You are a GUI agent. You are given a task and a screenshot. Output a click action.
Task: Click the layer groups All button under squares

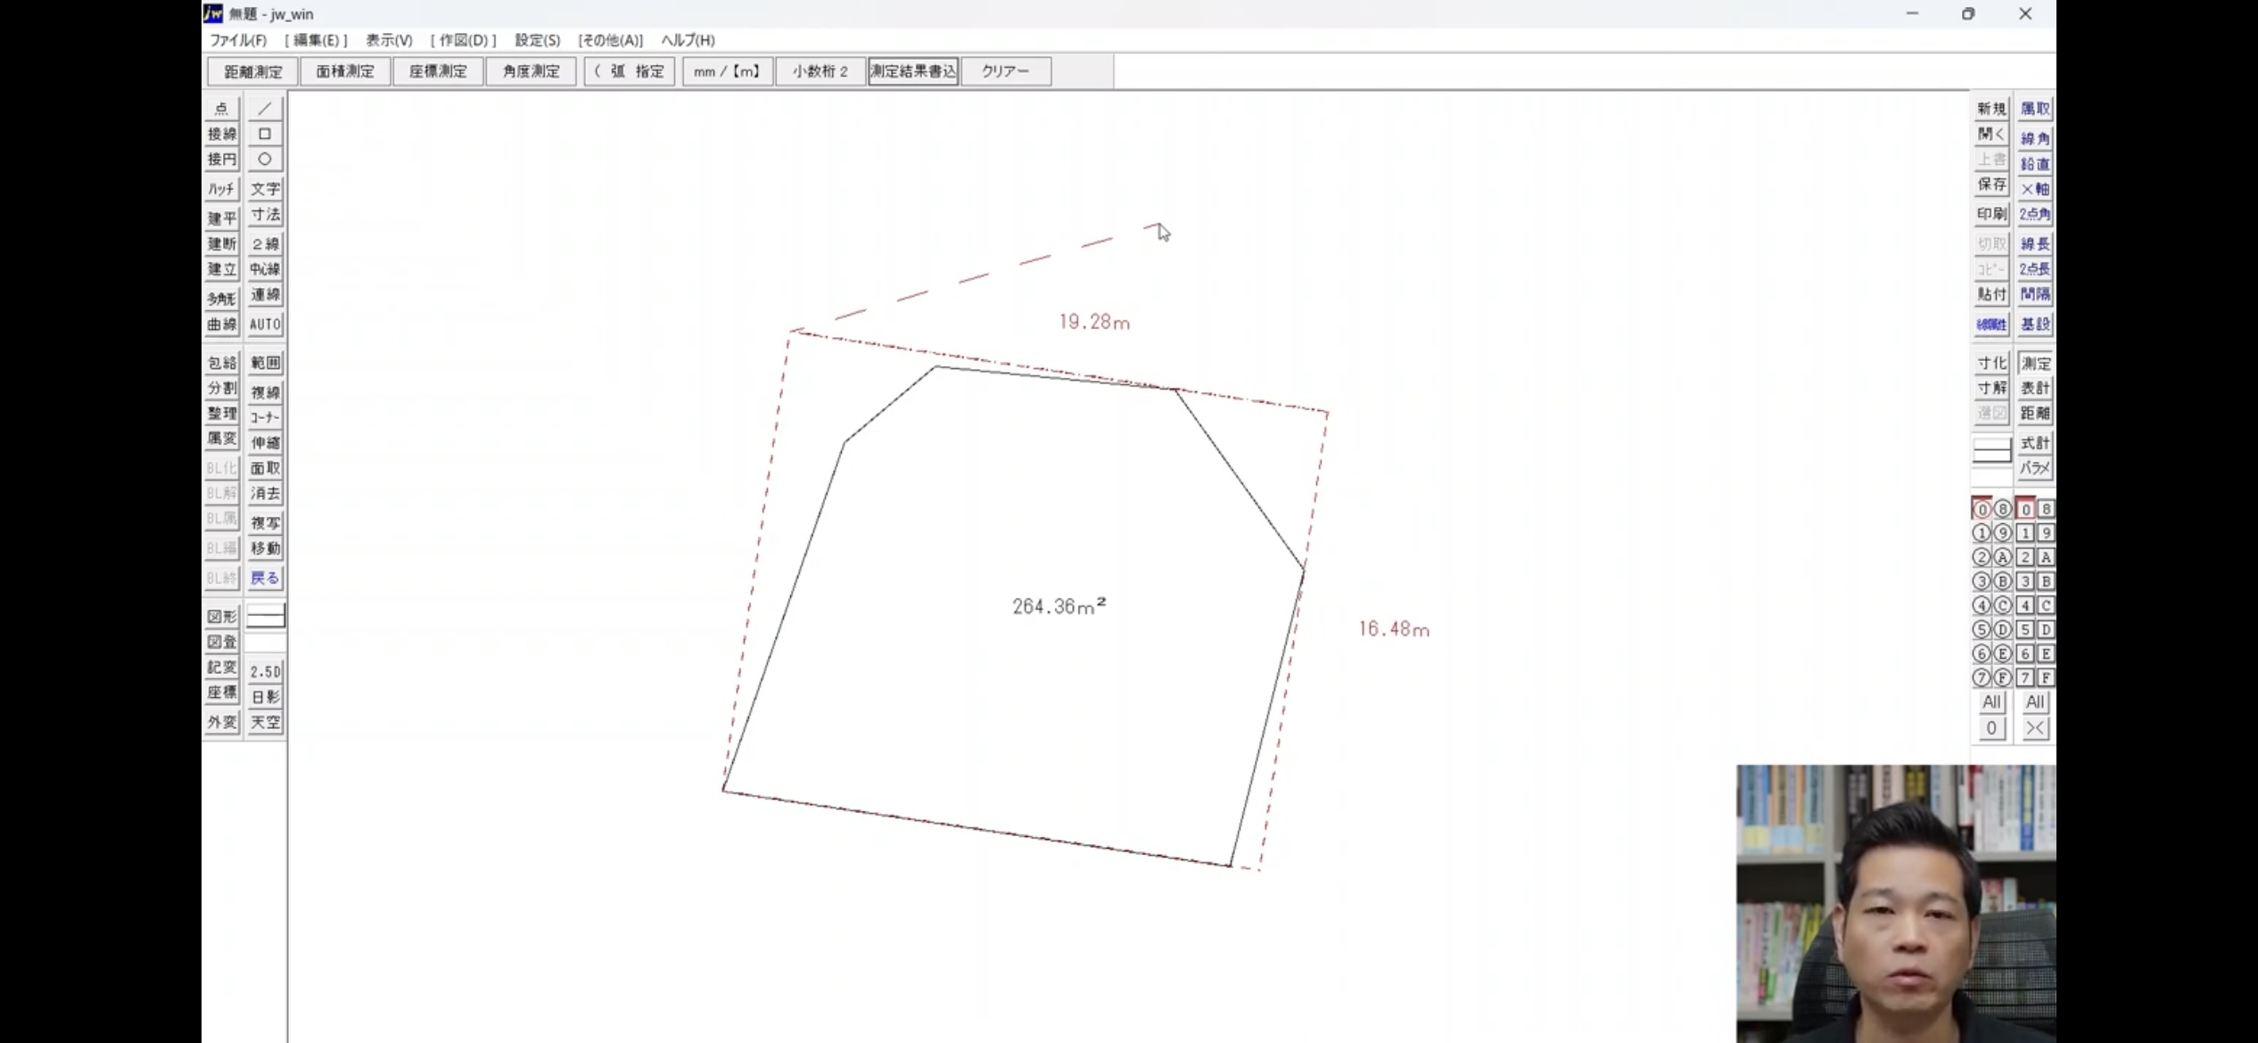2034,702
